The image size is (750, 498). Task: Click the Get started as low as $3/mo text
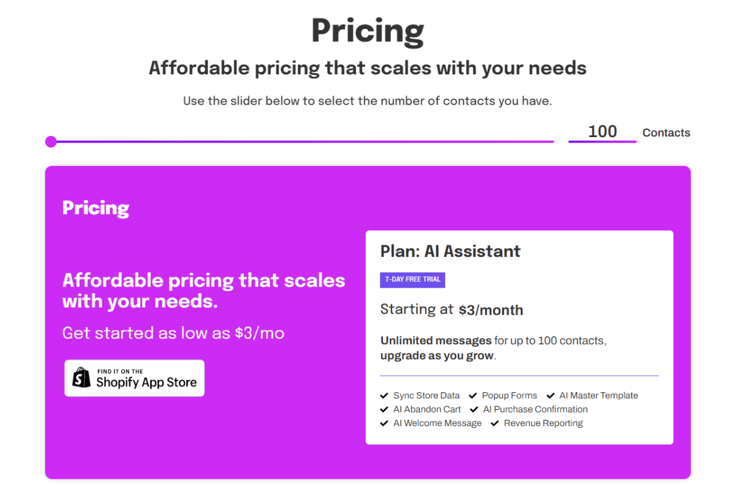173,333
